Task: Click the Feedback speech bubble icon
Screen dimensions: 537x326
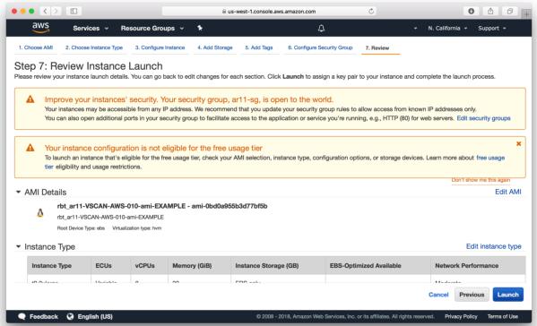Action: [22, 316]
